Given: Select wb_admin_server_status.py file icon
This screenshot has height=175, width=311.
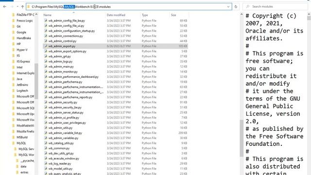Looking at the screenshot, I should pyautogui.click(x=46, y=112).
